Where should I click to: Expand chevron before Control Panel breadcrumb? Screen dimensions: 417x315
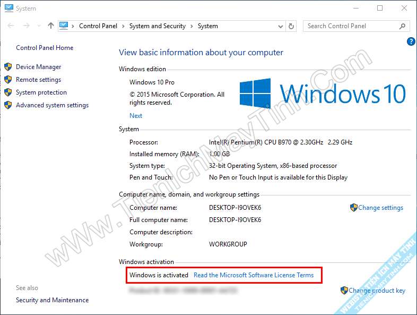(x=73, y=26)
